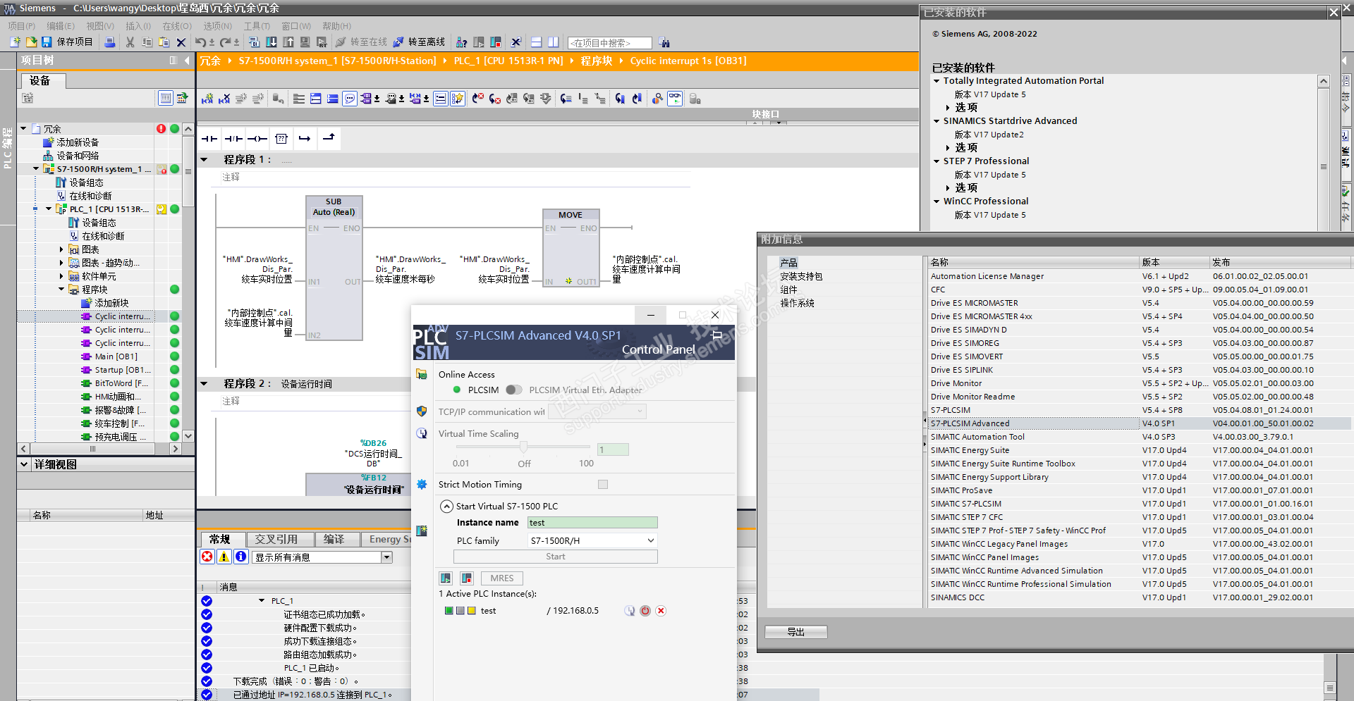This screenshot has height=701, width=1354.
Task: Open the 项目(P) menu
Action: [22, 26]
